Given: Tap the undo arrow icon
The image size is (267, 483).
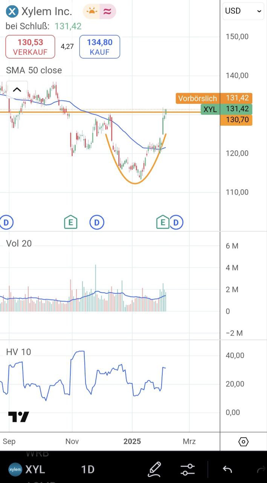Looking at the screenshot, I should coord(227,469).
